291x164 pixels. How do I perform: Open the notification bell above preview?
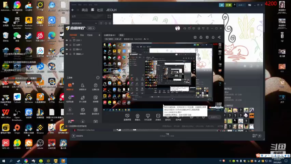coord(213,37)
